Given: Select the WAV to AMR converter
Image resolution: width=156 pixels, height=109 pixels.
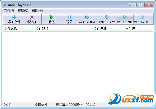Looking at the screenshot, I should (142, 19).
